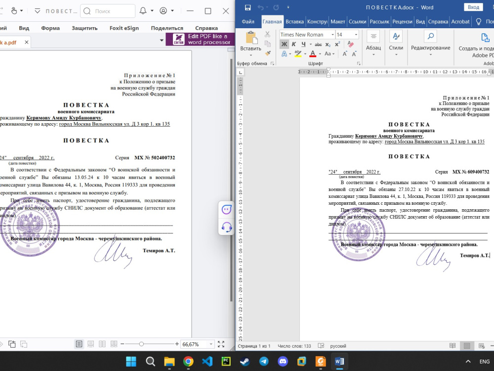
Task: Toggle subscript x₂ formatting
Action: tap(328, 44)
